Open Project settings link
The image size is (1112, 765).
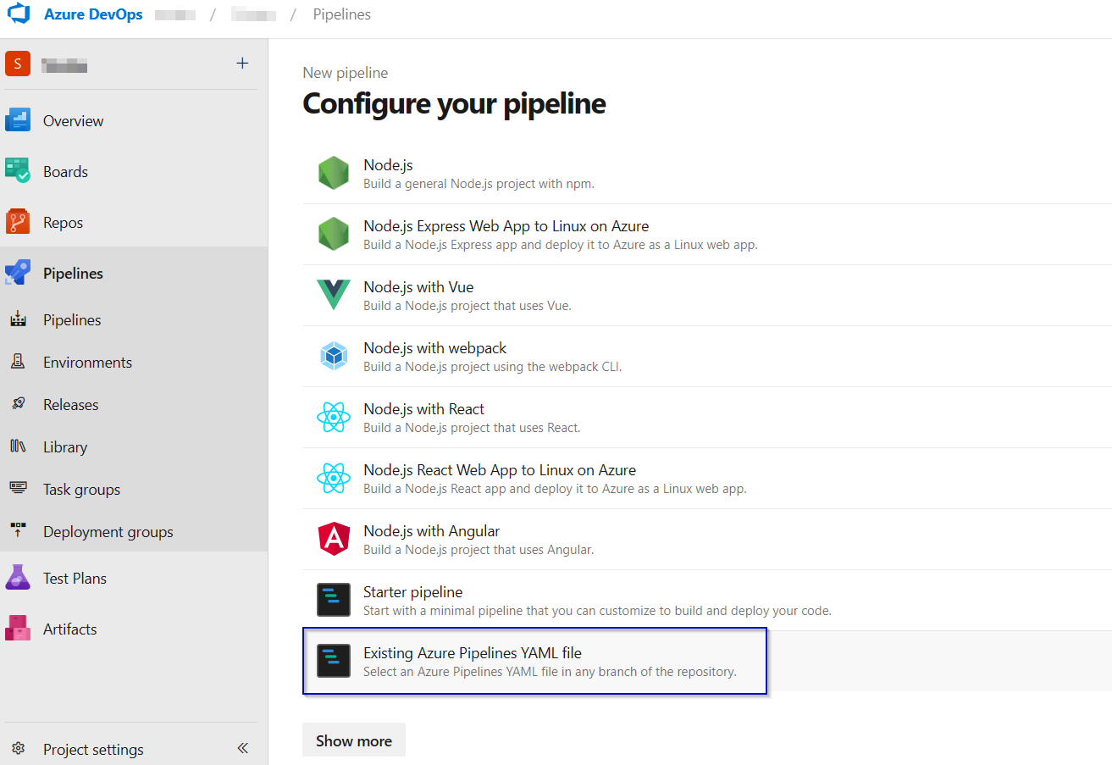pos(93,749)
